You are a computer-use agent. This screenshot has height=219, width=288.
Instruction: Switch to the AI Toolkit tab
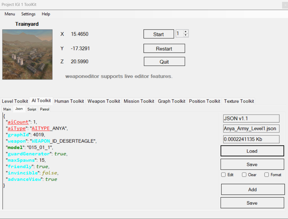point(41,101)
